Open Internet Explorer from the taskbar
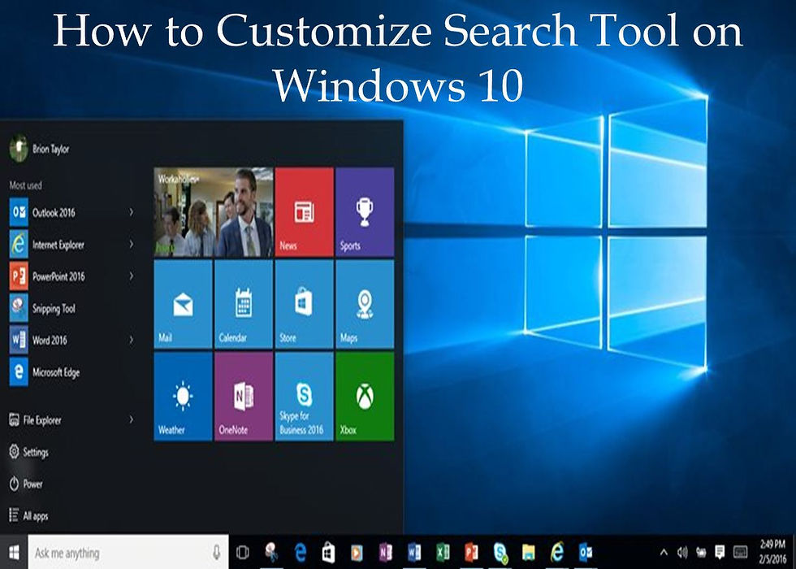Viewport: 796px width, 569px height. [x=557, y=552]
